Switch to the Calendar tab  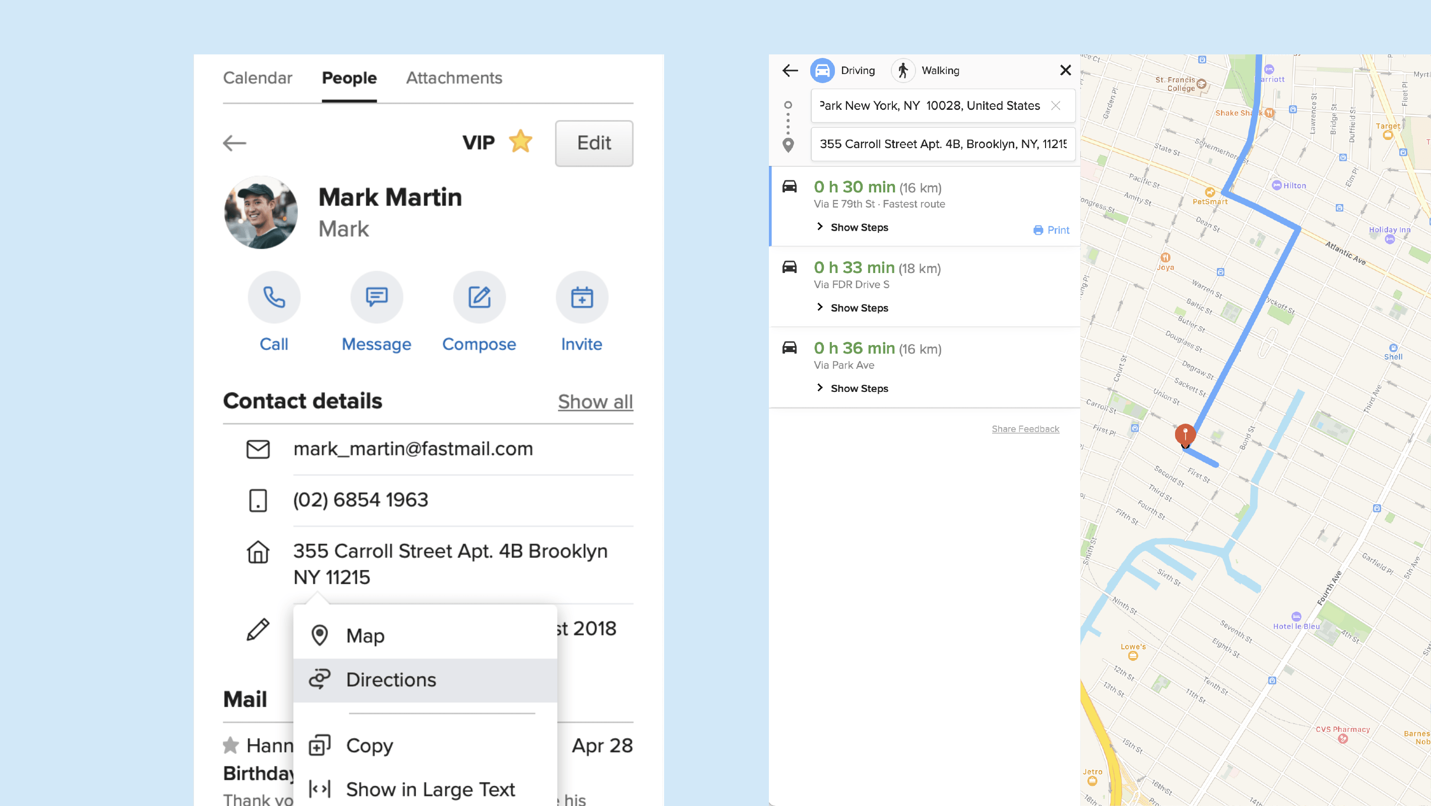coord(257,78)
